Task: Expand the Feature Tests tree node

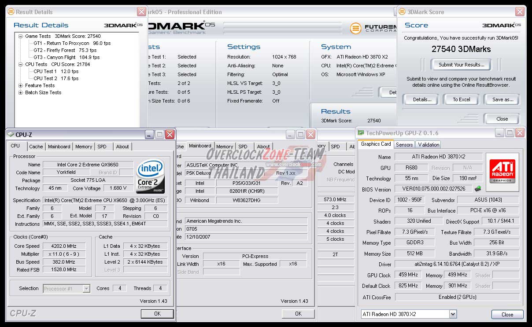Action: pyautogui.click(x=21, y=85)
